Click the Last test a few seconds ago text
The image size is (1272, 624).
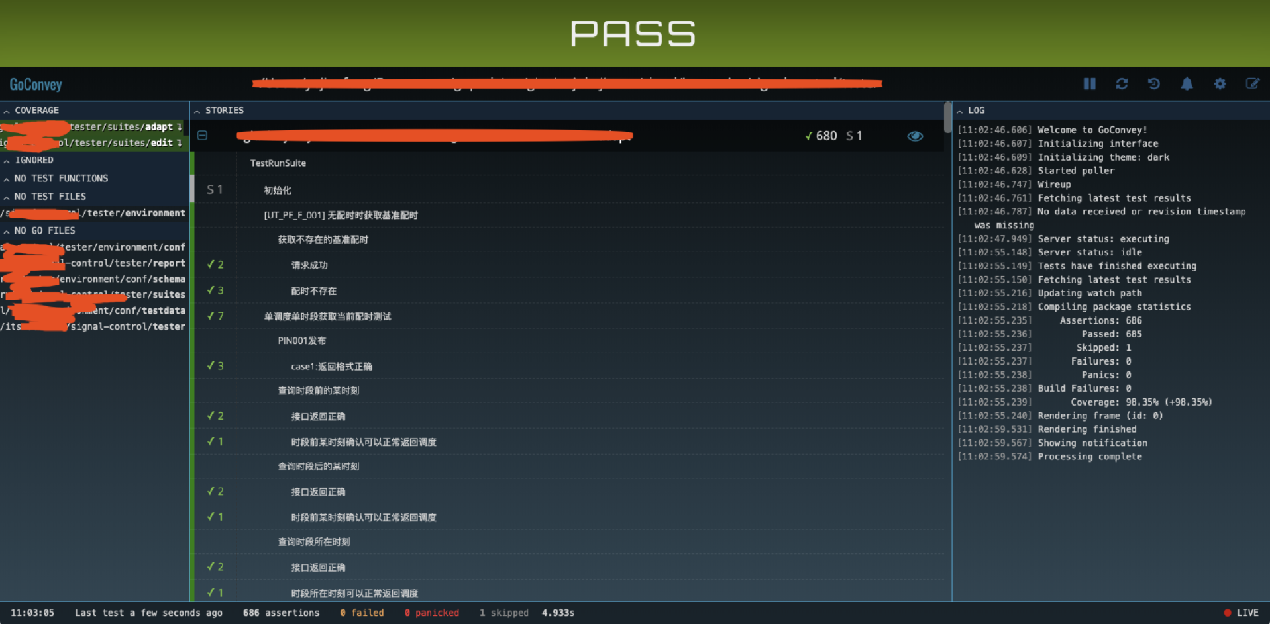[148, 613]
